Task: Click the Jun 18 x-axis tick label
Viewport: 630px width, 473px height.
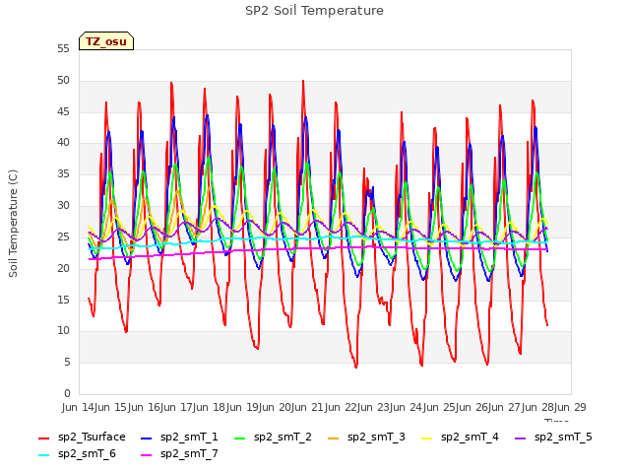Action: (211, 407)
